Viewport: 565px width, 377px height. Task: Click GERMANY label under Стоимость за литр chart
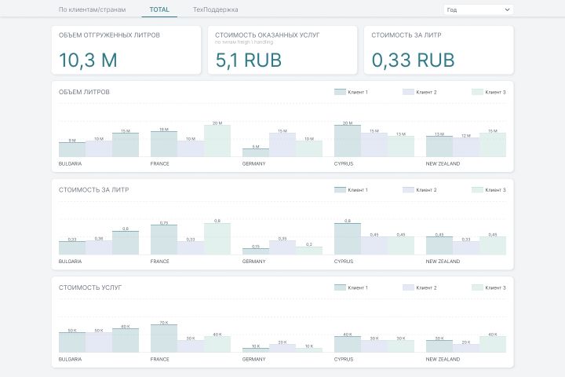click(x=253, y=262)
